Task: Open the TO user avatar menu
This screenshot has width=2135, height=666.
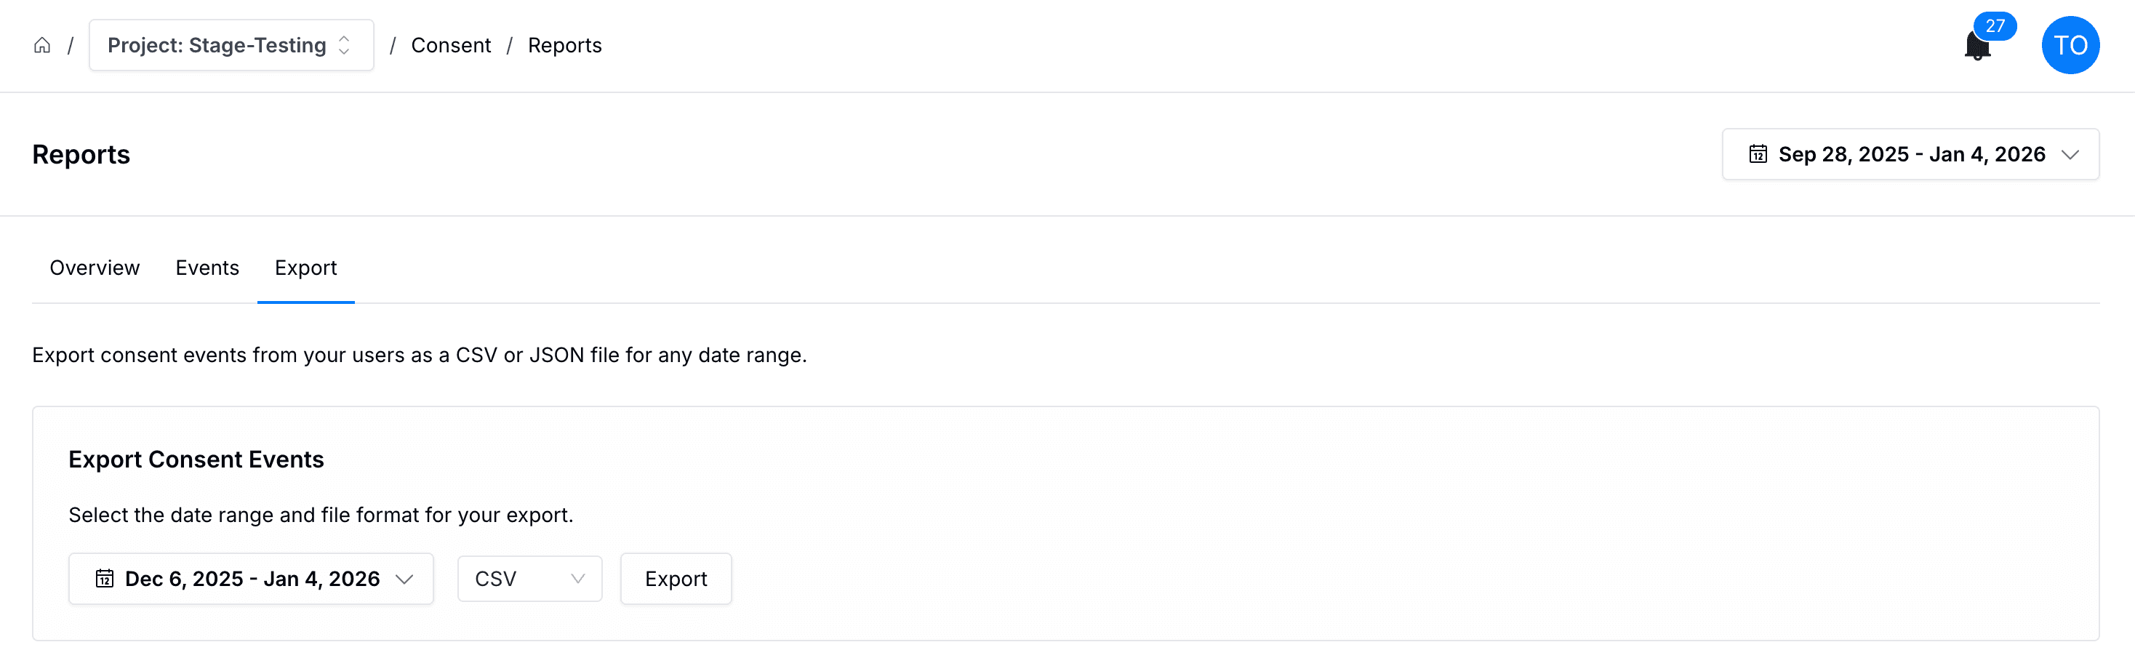Action: [x=2070, y=46]
